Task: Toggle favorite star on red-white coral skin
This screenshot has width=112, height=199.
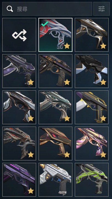Action: coord(67,46)
